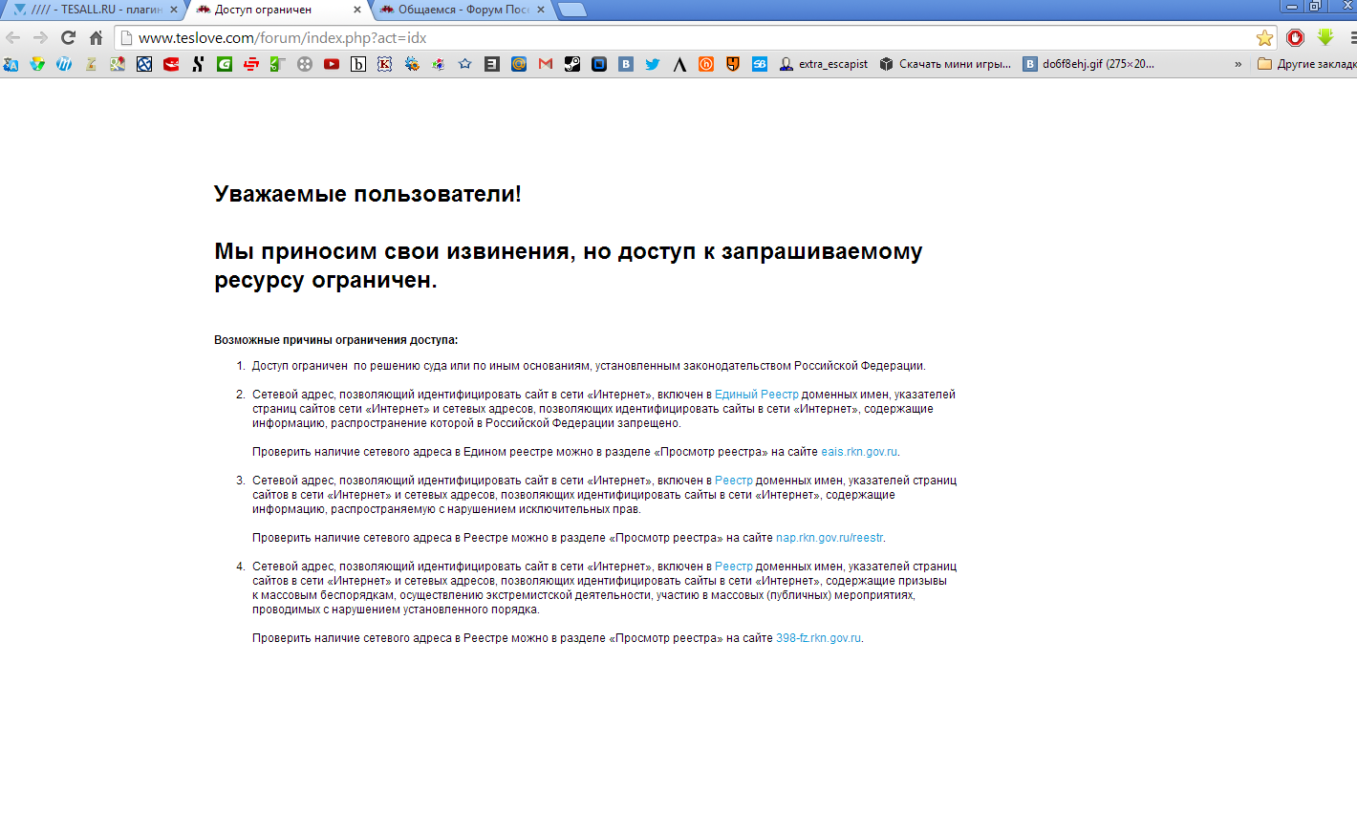Open the blue SB bookmark icon
The width and height of the screenshot is (1357, 813).
(760, 64)
